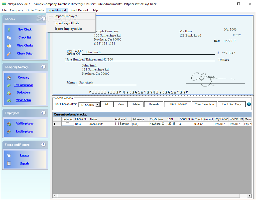Screen dimensions: 256x200
Task: Open the Forms link
Action: coord(24,155)
